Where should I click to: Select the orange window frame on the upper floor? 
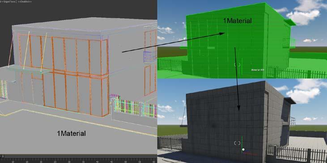pyautogui.click(x=63, y=54)
